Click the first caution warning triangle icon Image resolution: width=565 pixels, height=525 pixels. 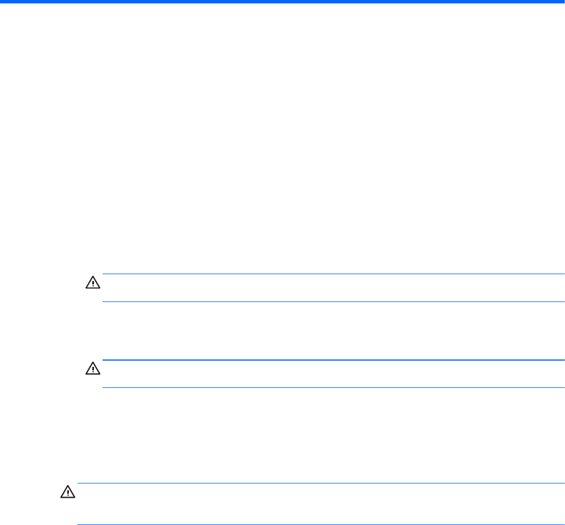pos(92,282)
